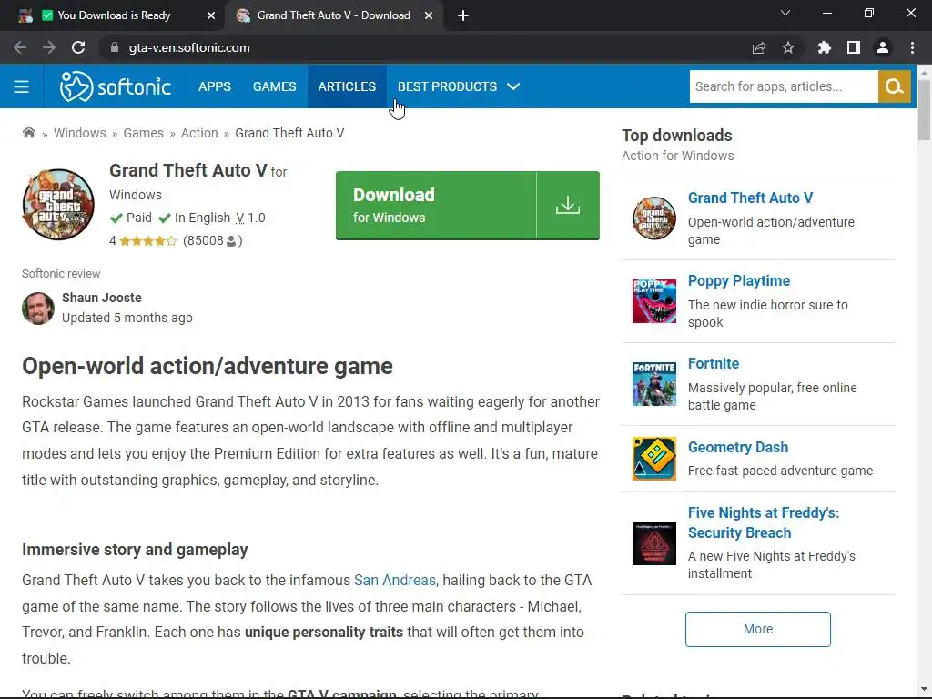Open the San Andreas link
The image size is (932, 699).
coord(395,580)
